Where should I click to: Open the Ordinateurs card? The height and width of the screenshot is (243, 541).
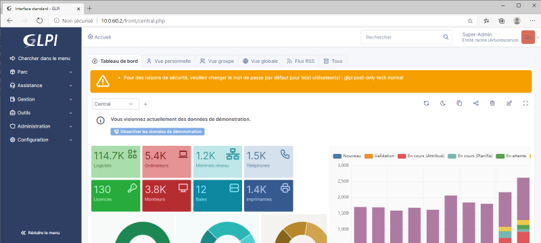pyautogui.click(x=166, y=162)
